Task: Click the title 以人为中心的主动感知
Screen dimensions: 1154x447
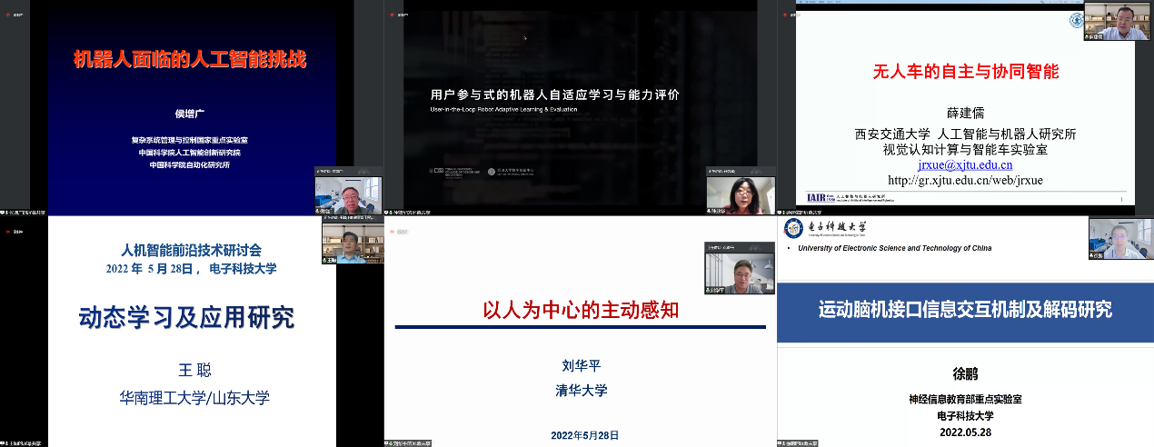Action: [x=581, y=310]
